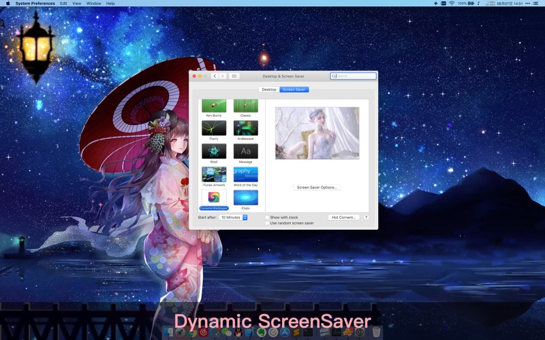Select the Shell screen saver icon
Screen dimensions: 545x340
point(214,151)
